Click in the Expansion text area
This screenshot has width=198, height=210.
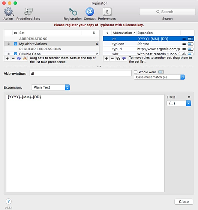pos(85,143)
